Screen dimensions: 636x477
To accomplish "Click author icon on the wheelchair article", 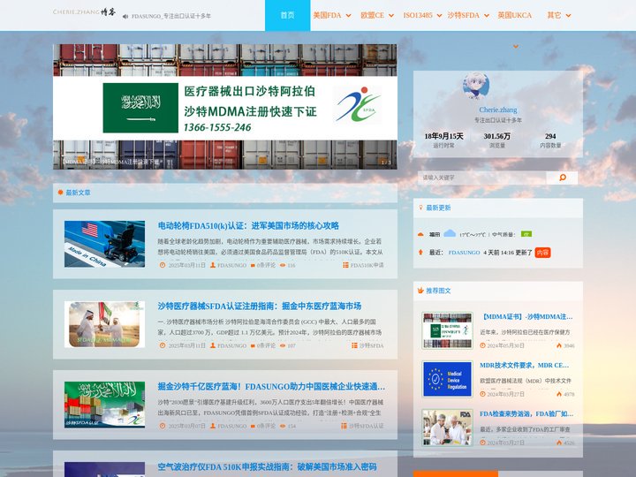I will pos(213,265).
